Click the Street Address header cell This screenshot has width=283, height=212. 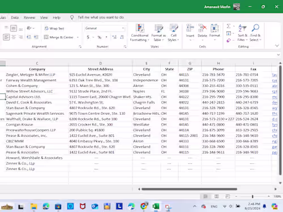101,69
